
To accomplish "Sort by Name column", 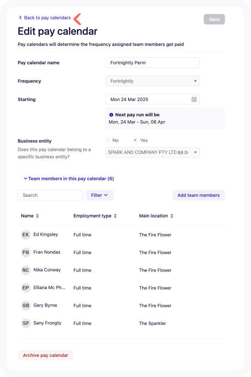I will [30, 216].
